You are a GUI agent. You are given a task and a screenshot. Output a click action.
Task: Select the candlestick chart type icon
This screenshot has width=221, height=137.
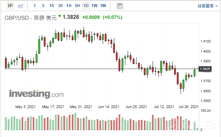click(10, 6)
